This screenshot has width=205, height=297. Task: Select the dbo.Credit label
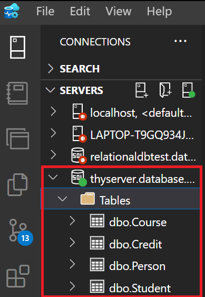(135, 244)
